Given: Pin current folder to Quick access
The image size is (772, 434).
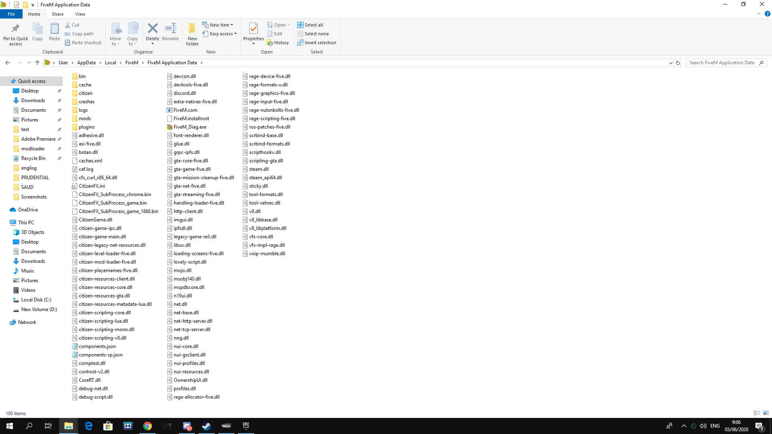Looking at the screenshot, I should coord(15,33).
